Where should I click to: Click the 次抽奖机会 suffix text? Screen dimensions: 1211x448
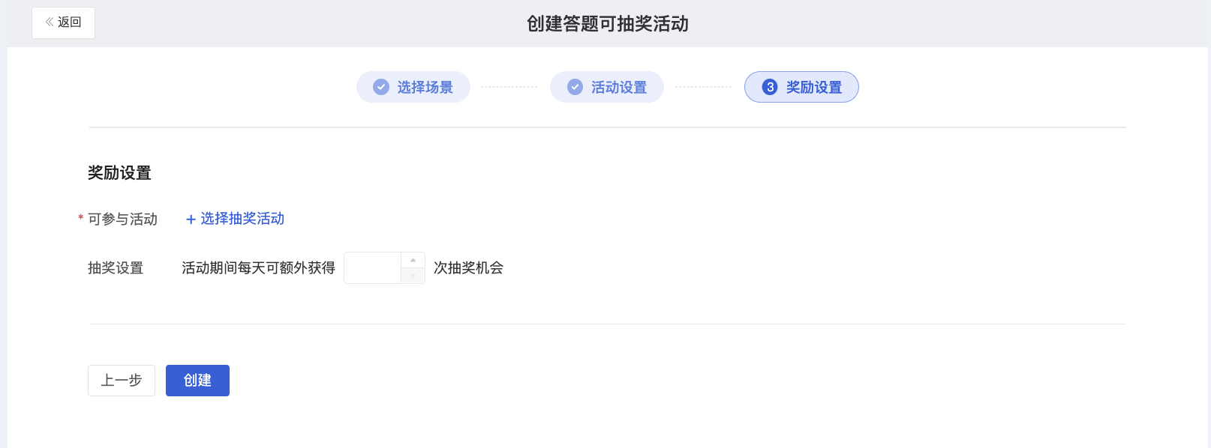coord(469,268)
